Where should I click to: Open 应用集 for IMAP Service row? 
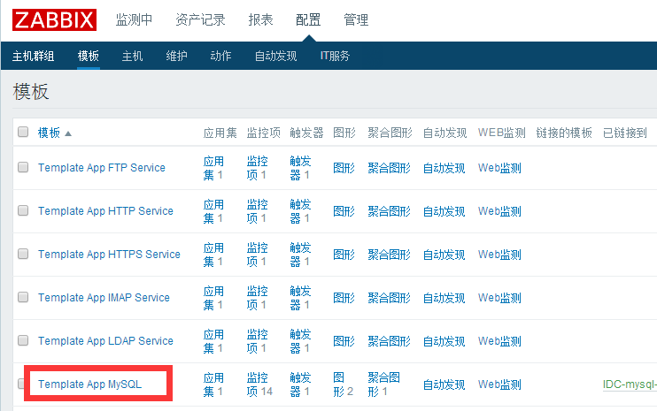pos(213,298)
